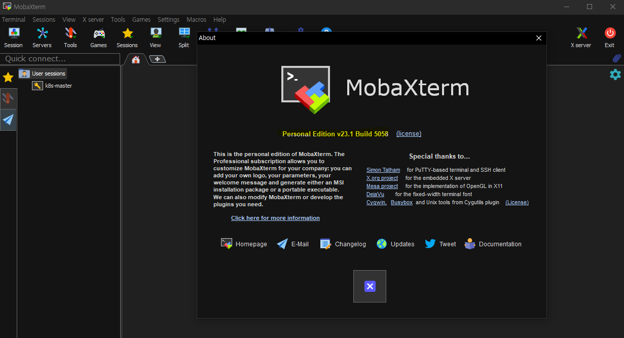Open the Tools menu in menu bar

tap(118, 20)
